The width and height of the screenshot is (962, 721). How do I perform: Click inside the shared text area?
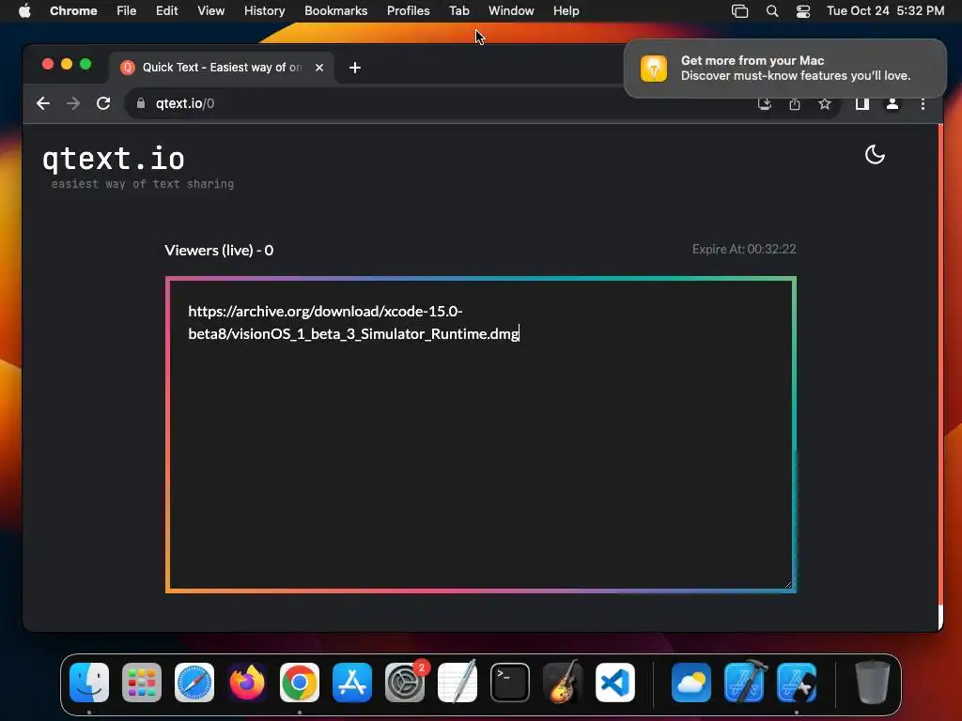pos(481,435)
